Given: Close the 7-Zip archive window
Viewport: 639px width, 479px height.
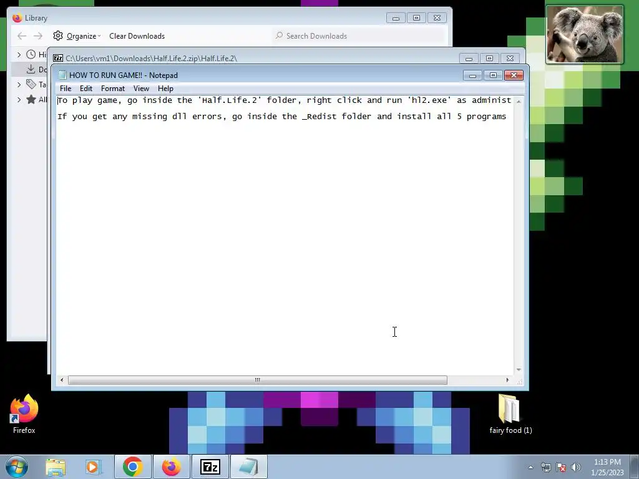Looking at the screenshot, I should pyautogui.click(x=510, y=59).
